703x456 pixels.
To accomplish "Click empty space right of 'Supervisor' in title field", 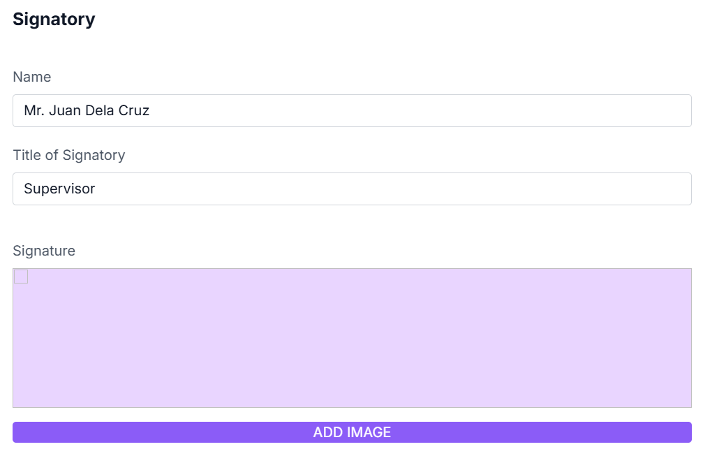I will point(489,189).
